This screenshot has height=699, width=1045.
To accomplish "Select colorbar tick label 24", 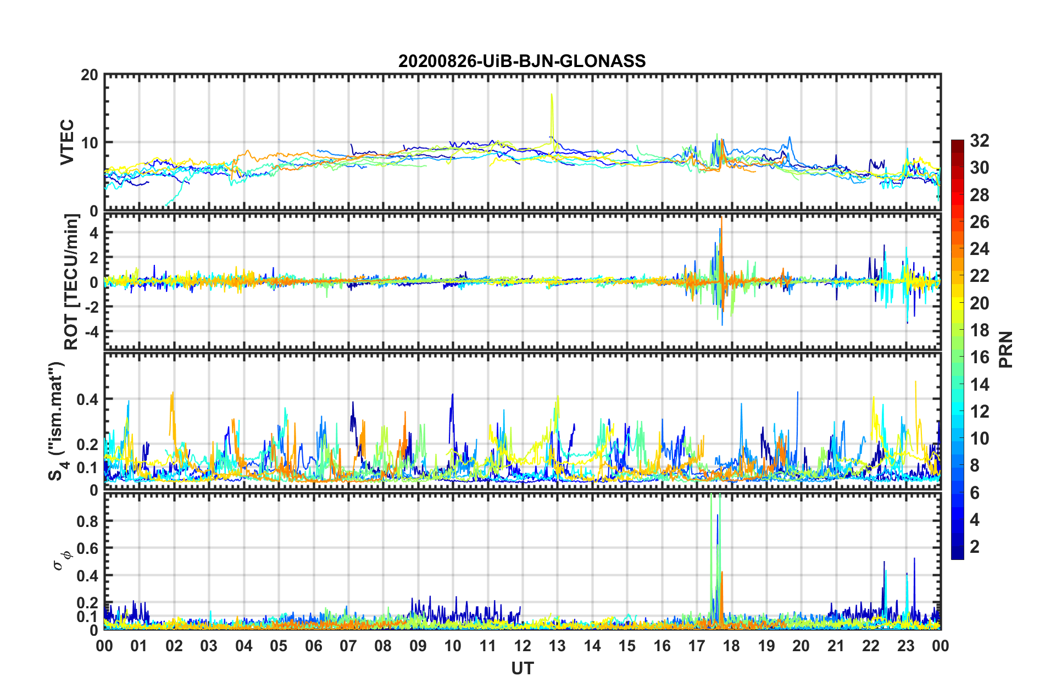I will point(980,249).
